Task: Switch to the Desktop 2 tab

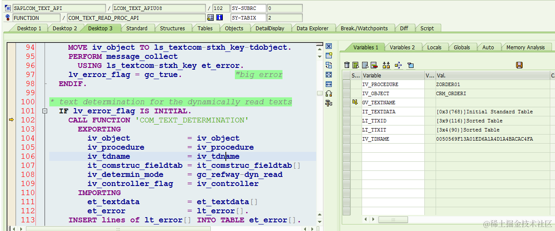Action: (65, 28)
